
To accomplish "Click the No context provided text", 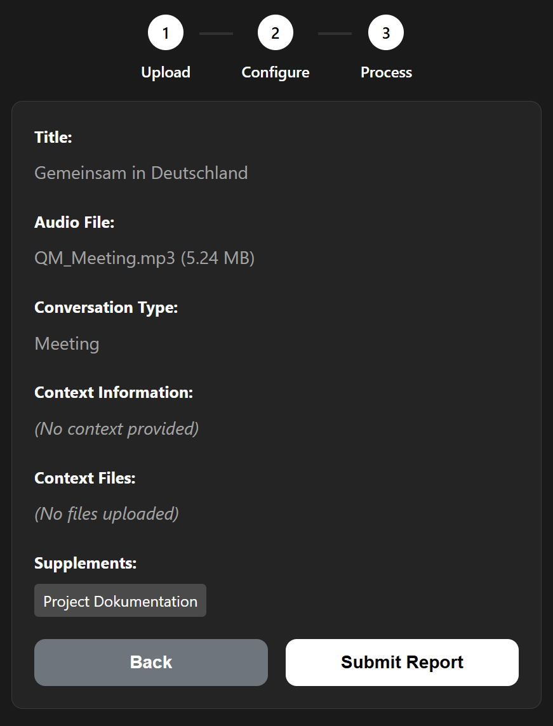I will pyautogui.click(x=117, y=428).
